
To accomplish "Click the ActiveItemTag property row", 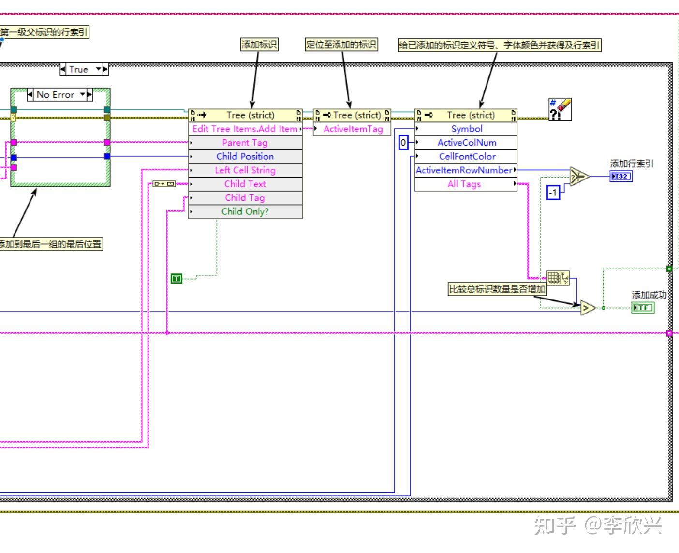I will [352, 129].
